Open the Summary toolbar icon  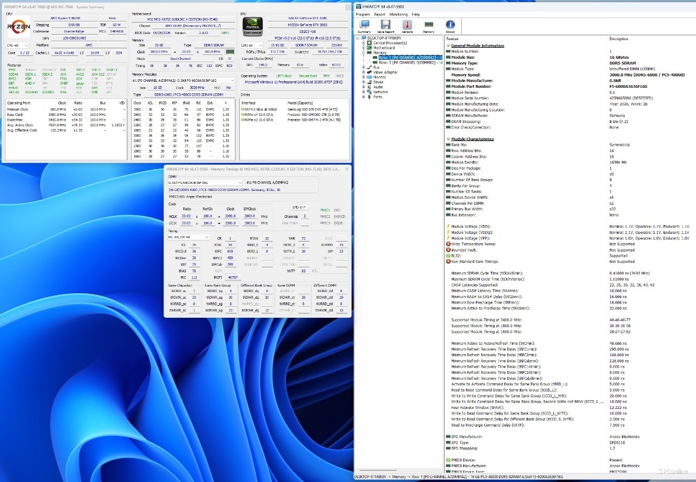[x=364, y=24]
